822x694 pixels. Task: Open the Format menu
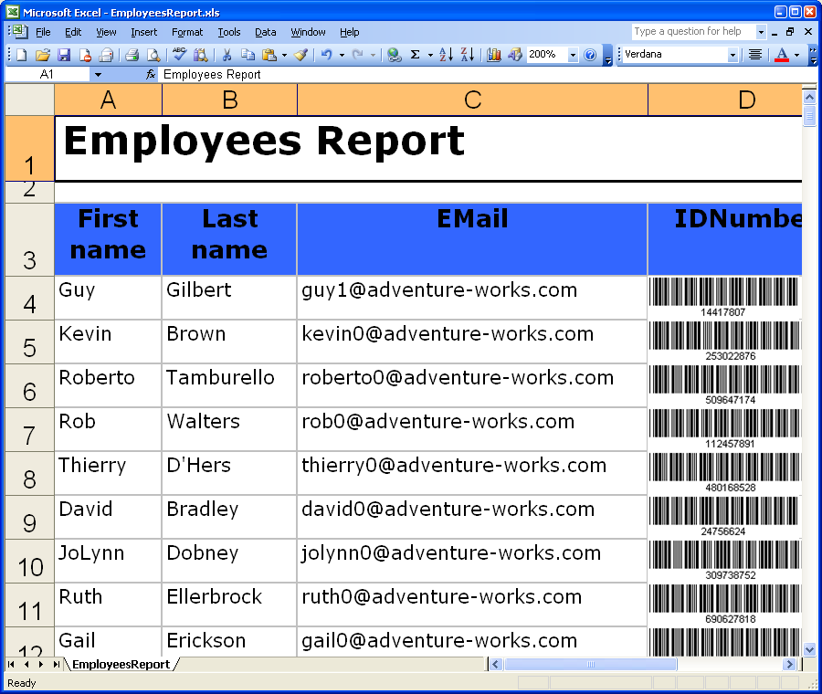tap(187, 32)
